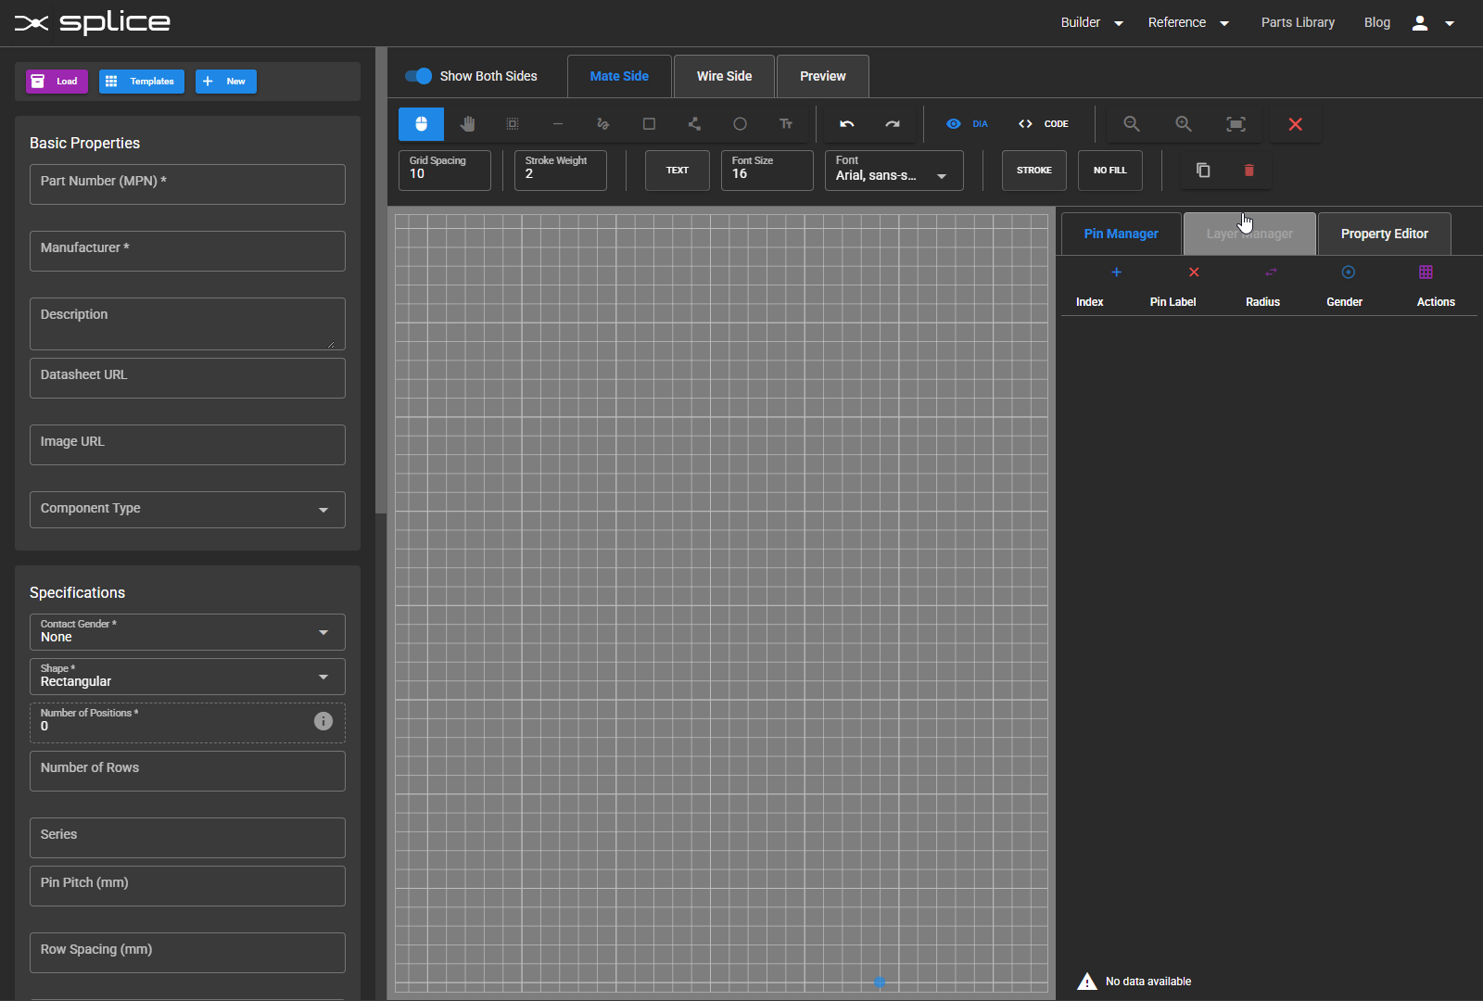Open the Property Editor tab

point(1384,234)
